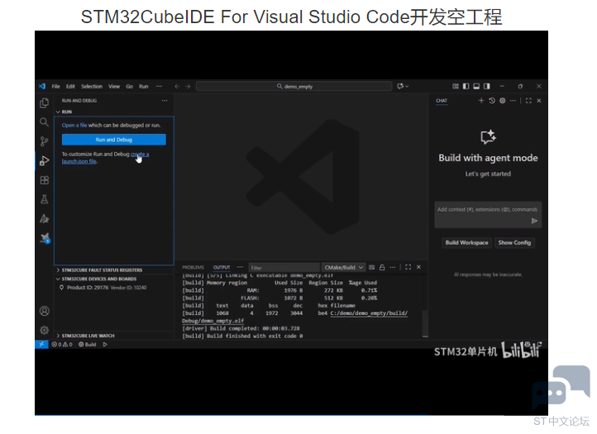Toggle the secondary side bar

pos(487,87)
